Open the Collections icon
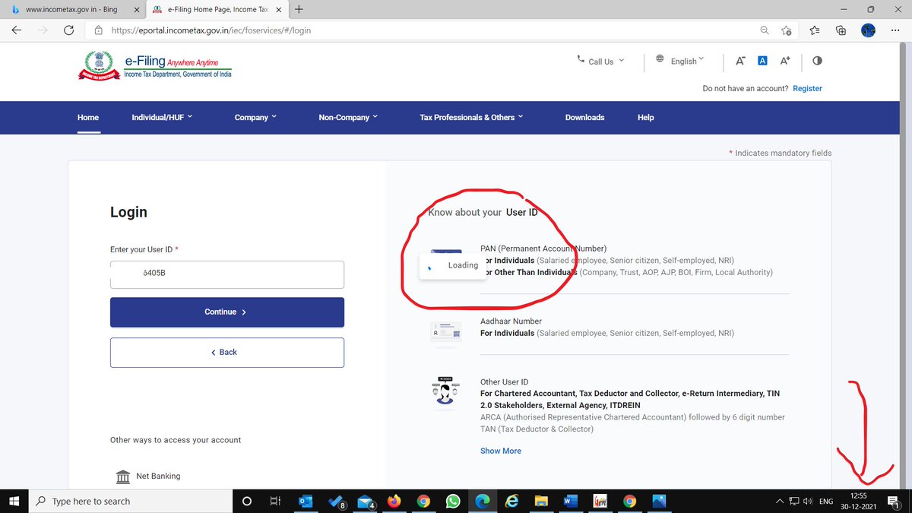The width and height of the screenshot is (912, 513). tap(841, 30)
